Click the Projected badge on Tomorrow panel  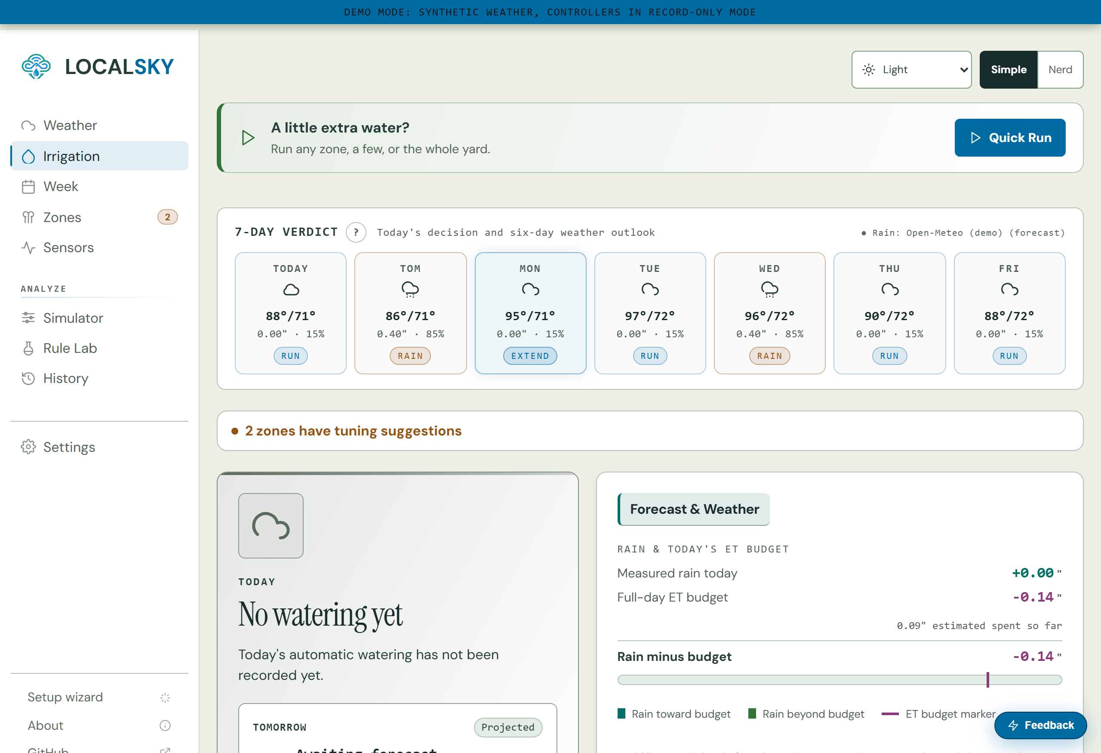pos(508,728)
